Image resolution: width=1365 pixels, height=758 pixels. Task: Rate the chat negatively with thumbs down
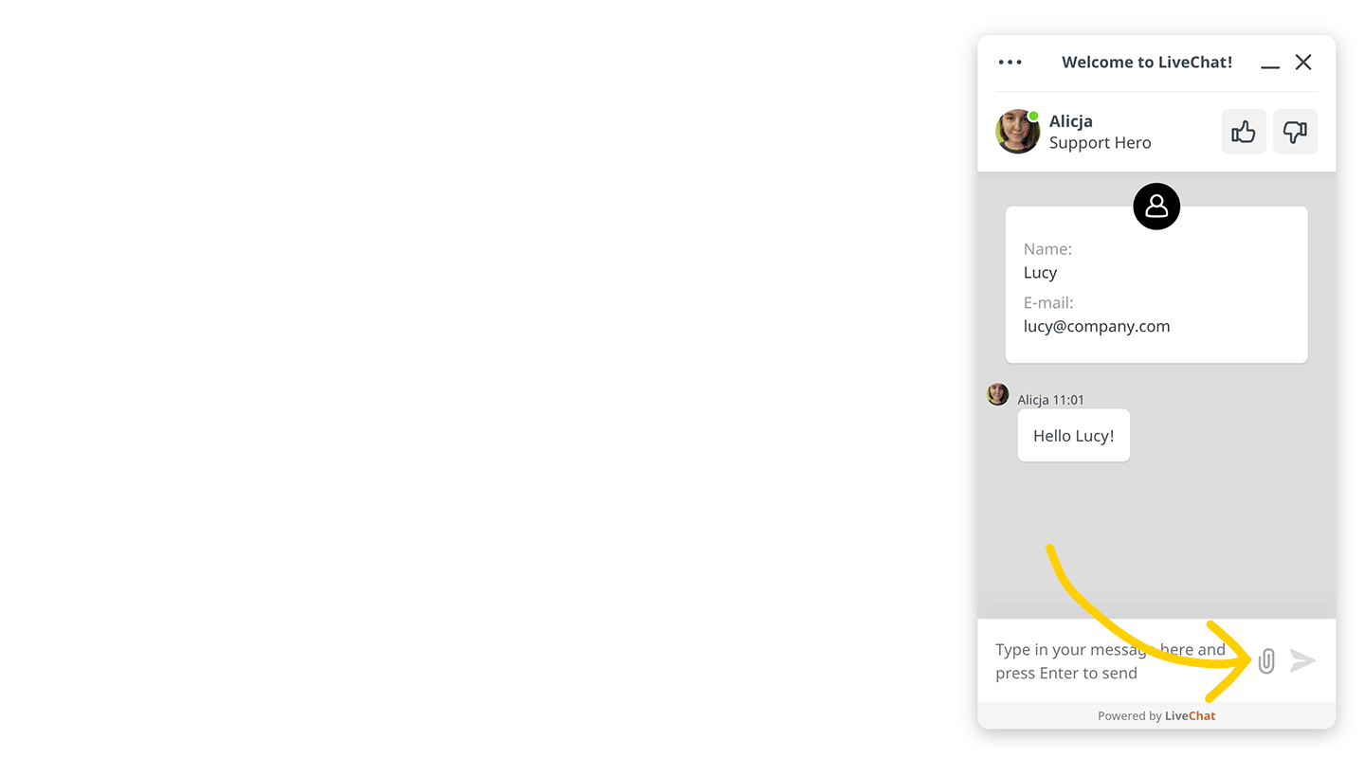(1295, 132)
